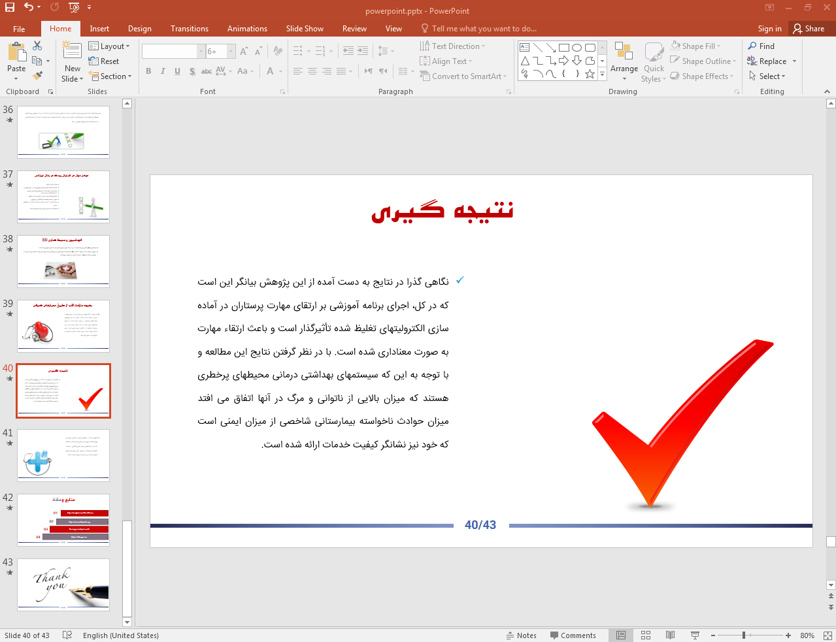
Task: Switch to Slide Sorter view icon
Action: coord(646,635)
